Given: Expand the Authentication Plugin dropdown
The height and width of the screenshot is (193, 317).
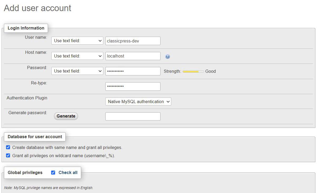Looking at the screenshot, I should point(138,102).
